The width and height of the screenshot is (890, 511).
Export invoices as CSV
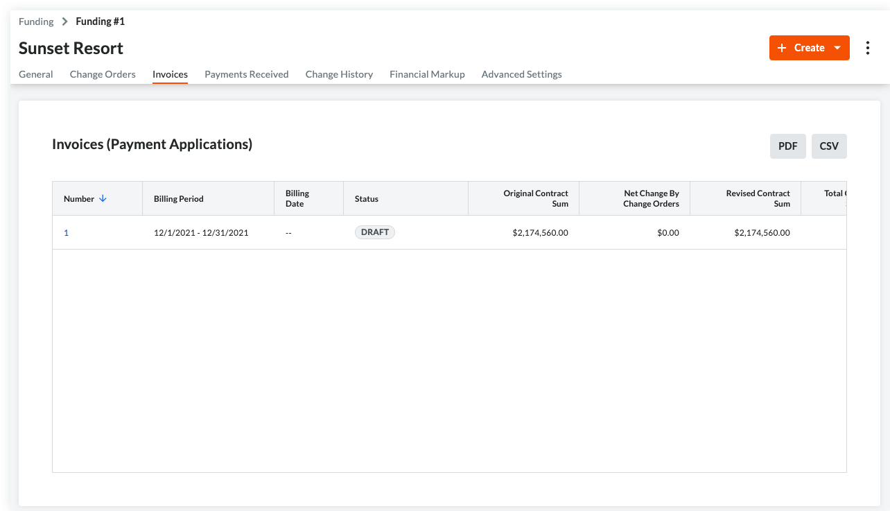coord(829,146)
